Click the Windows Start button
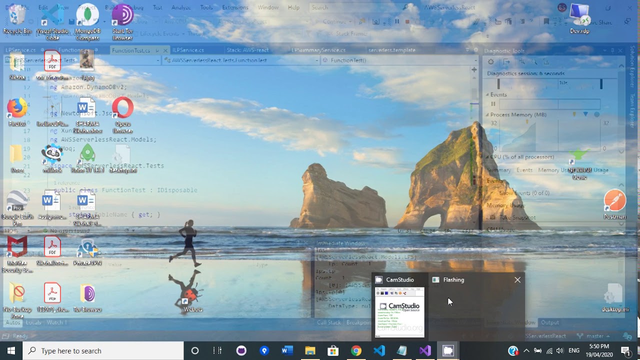 (x=11, y=350)
